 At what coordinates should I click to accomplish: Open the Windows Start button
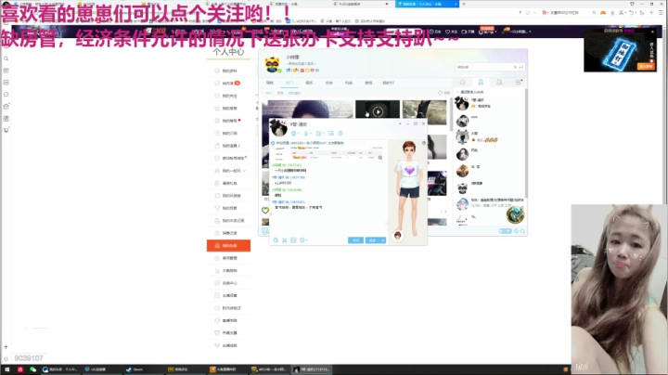(x=6, y=369)
